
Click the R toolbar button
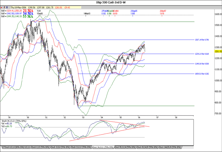(7, 7)
